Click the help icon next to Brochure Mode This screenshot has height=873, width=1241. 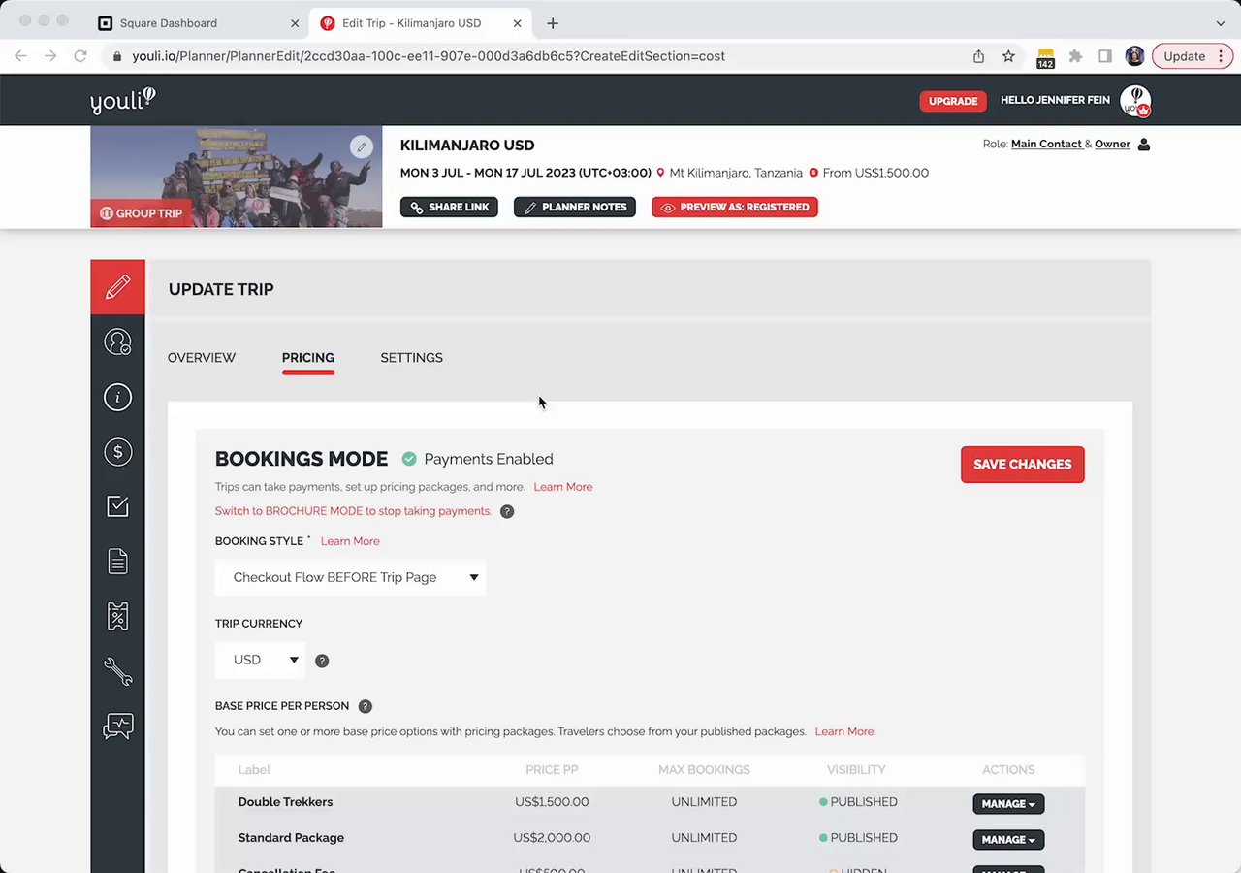click(x=507, y=511)
